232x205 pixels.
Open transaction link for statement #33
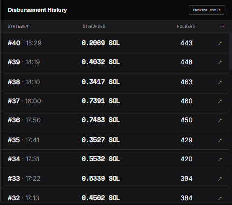tap(220, 179)
